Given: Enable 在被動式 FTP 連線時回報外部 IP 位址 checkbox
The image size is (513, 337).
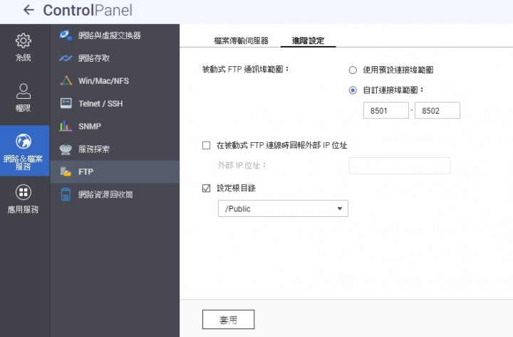Looking at the screenshot, I should click(207, 145).
